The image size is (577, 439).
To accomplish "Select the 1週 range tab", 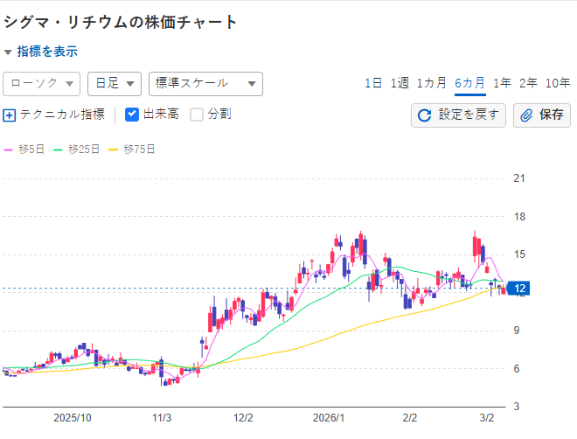I will tap(400, 83).
